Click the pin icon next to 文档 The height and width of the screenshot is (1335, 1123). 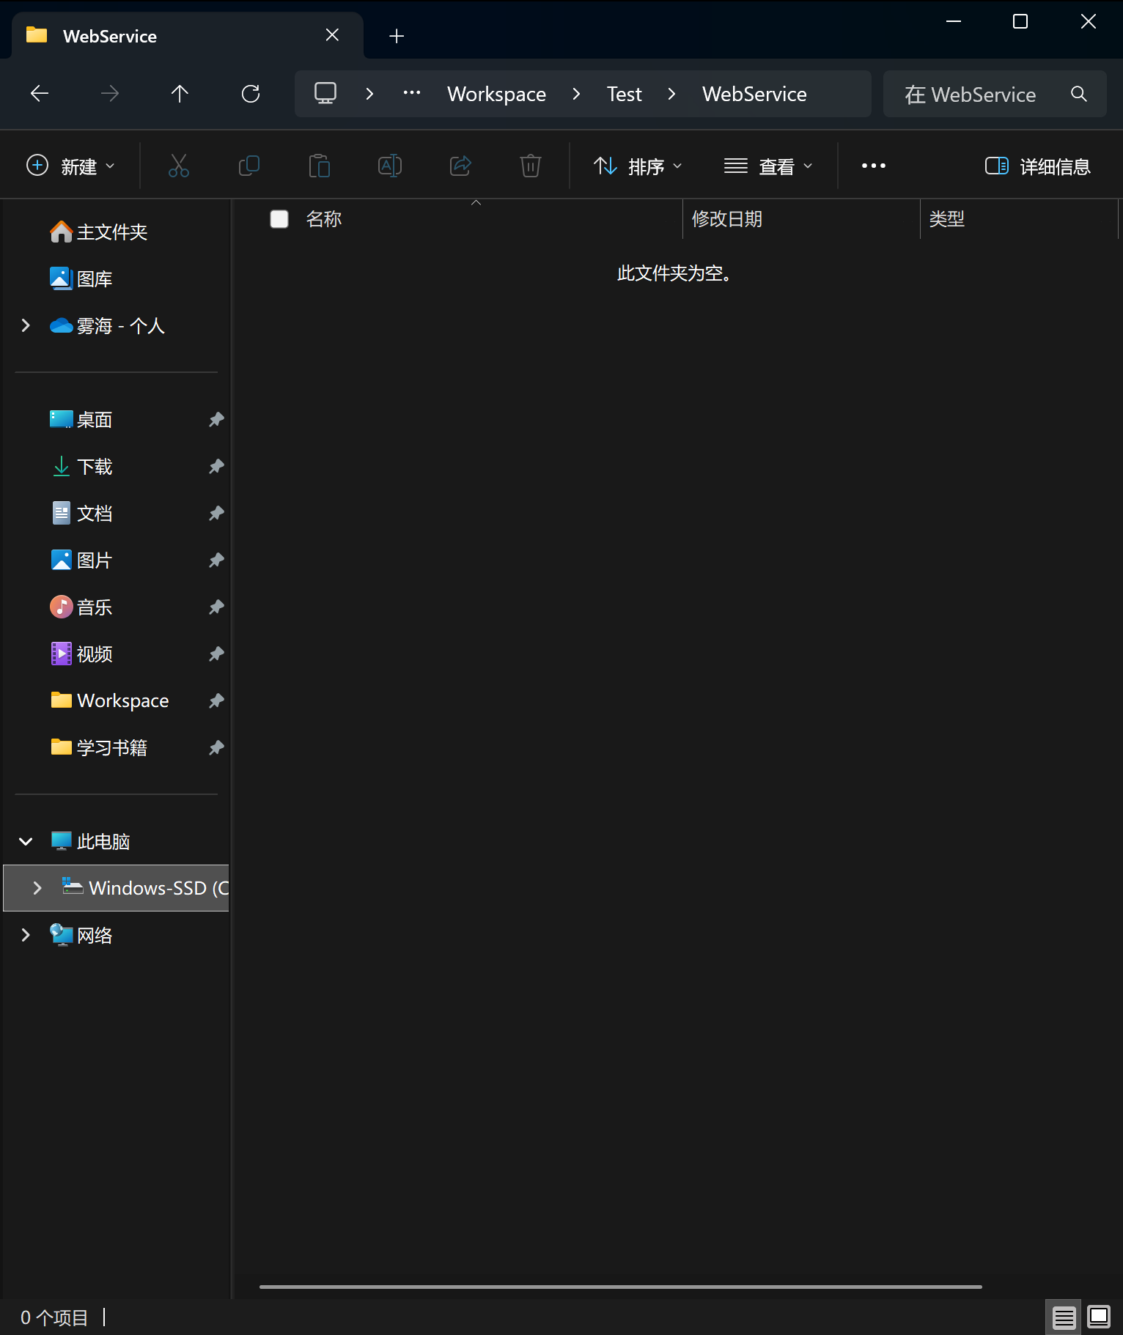coord(216,514)
